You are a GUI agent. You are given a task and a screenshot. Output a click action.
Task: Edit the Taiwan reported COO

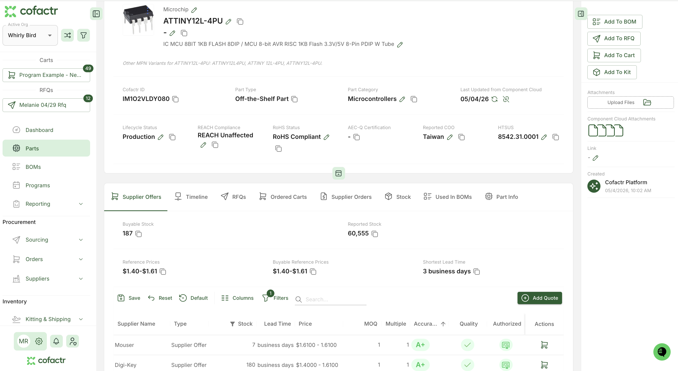tap(450, 137)
